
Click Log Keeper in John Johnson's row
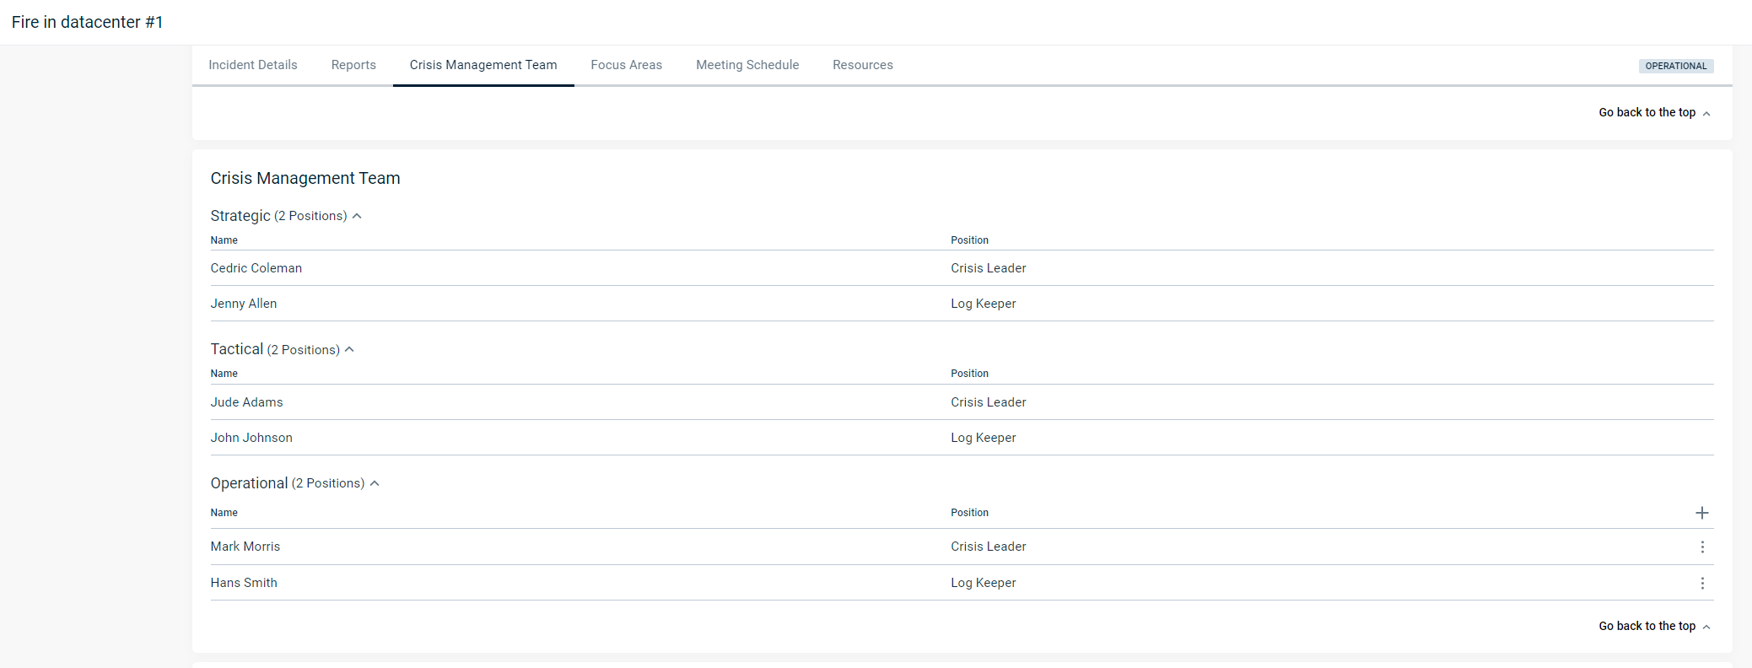pos(983,438)
